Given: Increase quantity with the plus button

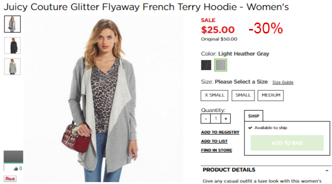Looking at the screenshot, I should (x=225, y=118).
